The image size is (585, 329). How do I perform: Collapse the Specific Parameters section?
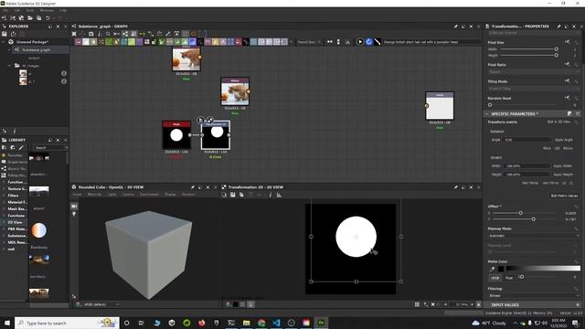pos(486,113)
